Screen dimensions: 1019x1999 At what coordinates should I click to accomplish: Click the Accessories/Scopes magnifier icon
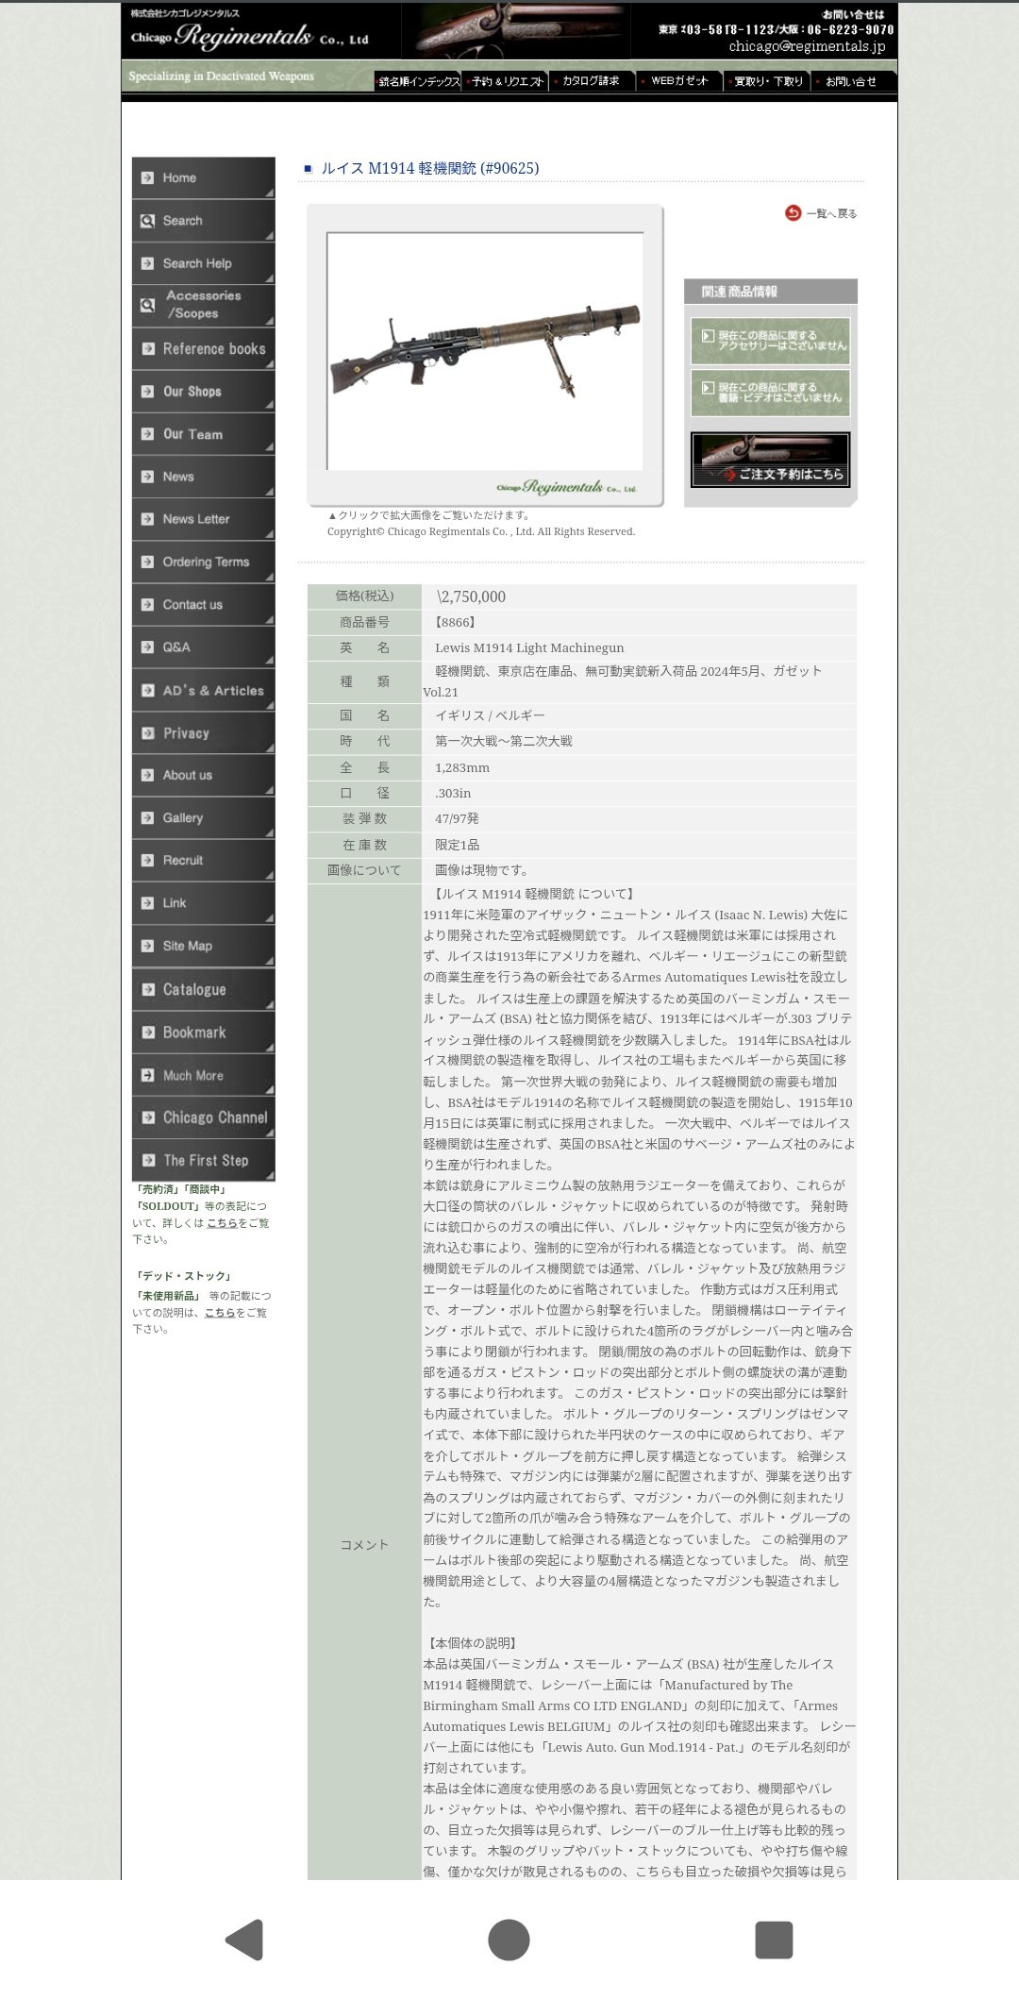pyautogui.click(x=147, y=305)
